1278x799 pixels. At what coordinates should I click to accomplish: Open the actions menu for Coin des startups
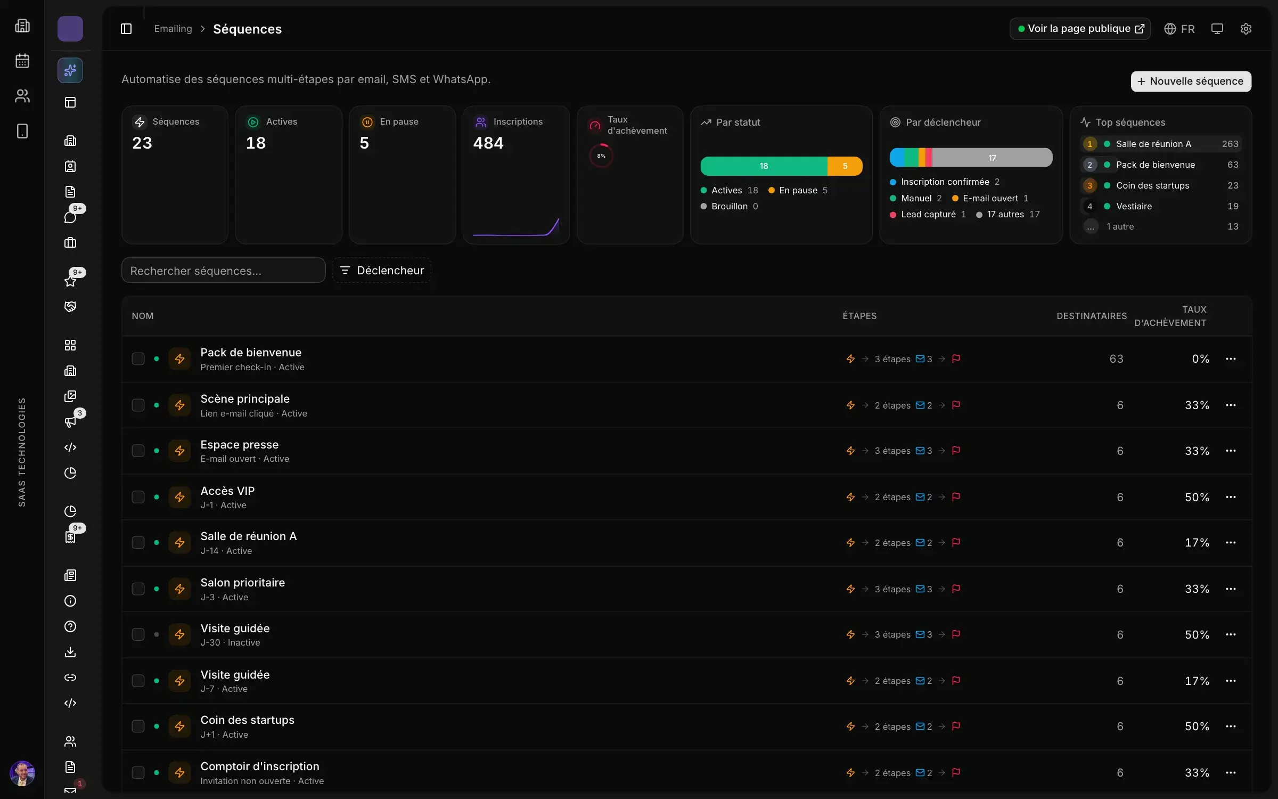click(x=1231, y=727)
